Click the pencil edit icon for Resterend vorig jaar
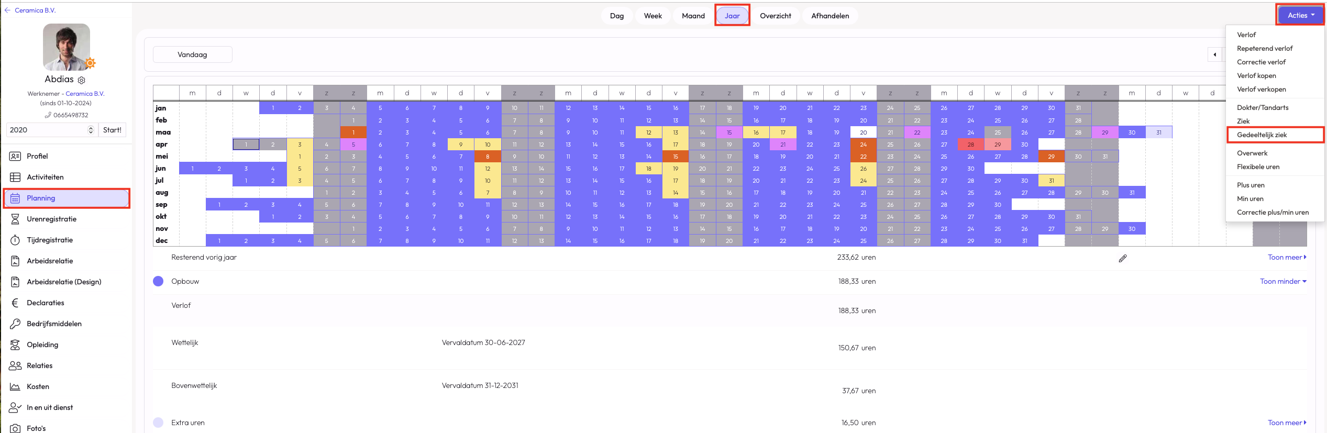This screenshot has width=1327, height=433. pyautogui.click(x=1123, y=258)
